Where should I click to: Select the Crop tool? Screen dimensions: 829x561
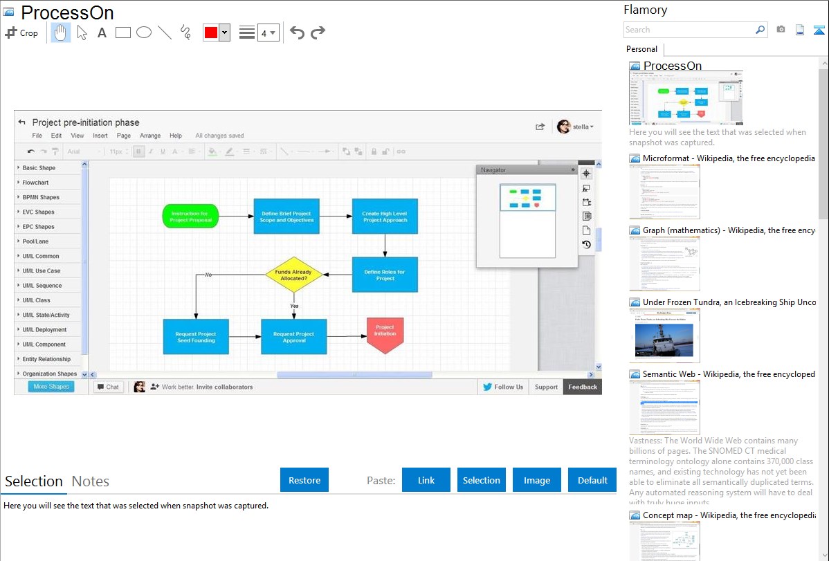21,33
